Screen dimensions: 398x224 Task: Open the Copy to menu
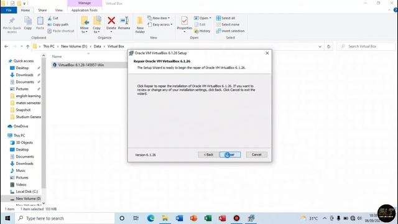[97, 25]
